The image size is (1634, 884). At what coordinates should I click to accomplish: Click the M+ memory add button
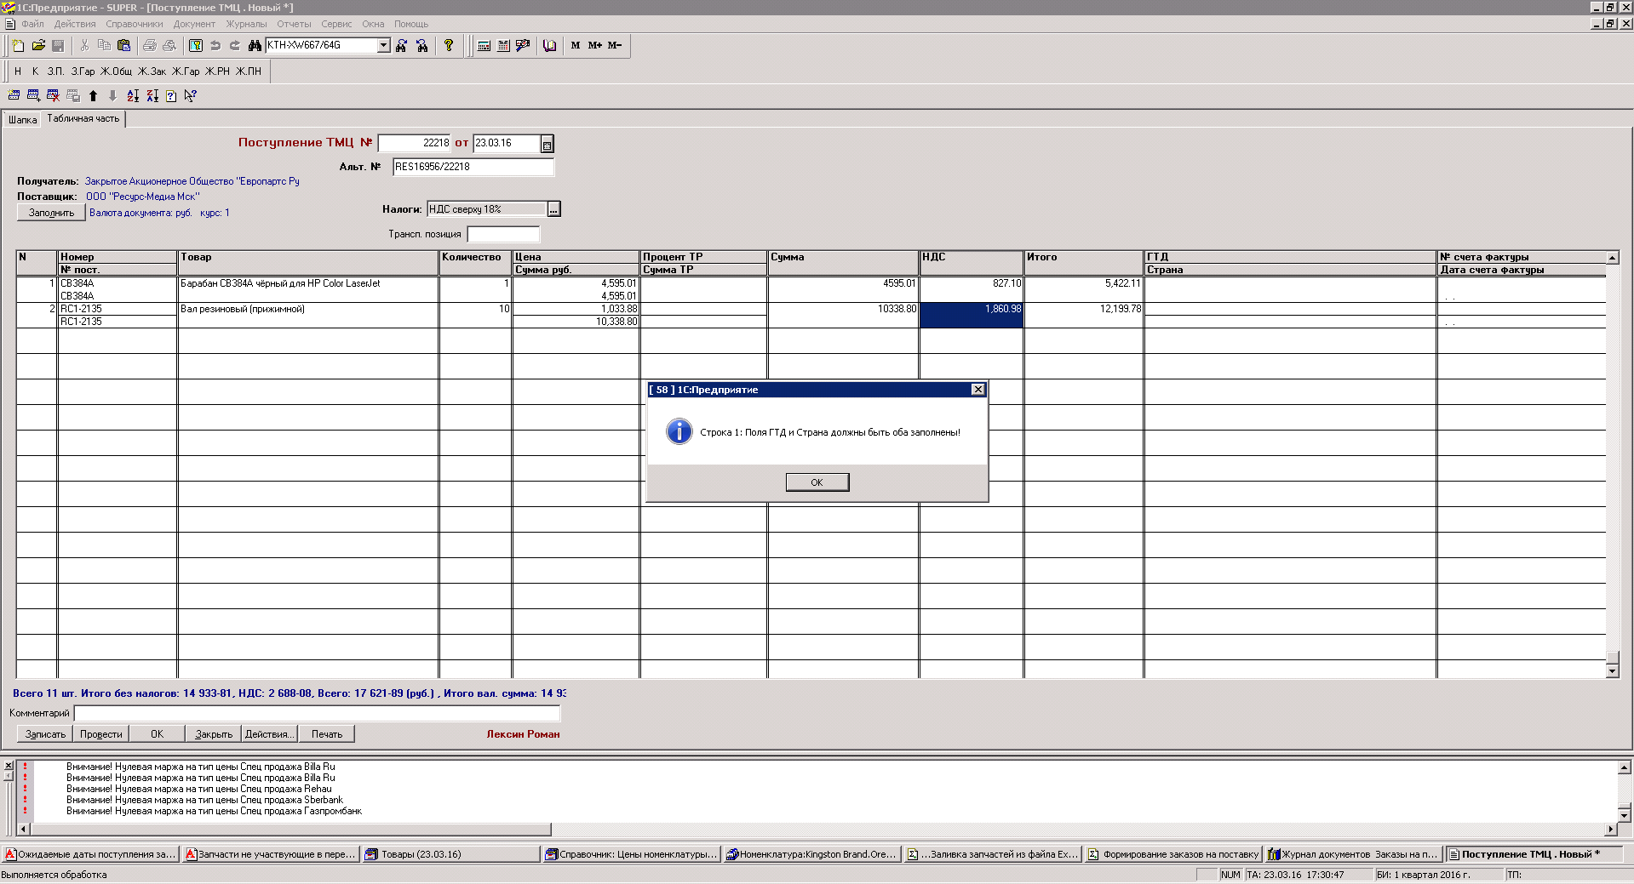click(594, 46)
